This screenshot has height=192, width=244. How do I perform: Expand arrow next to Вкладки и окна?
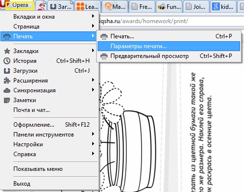tap(93, 16)
